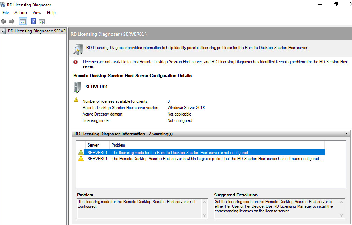Open the View menu
352x225 pixels.
tap(37, 13)
